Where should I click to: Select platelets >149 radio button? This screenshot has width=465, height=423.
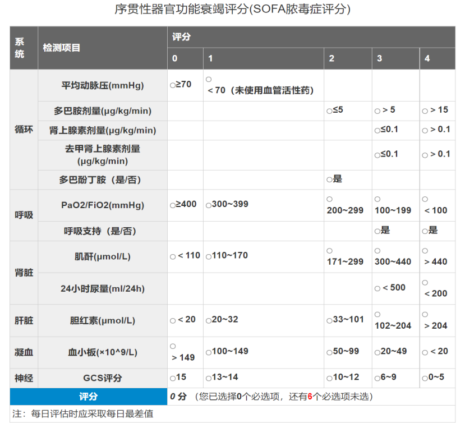coord(173,346)
